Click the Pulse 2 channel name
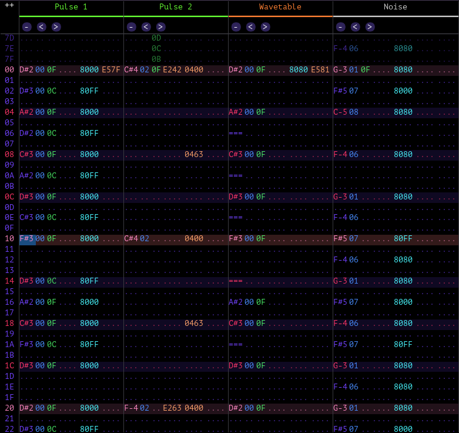This screenshot has width=459, height=433. click(175, 7)
